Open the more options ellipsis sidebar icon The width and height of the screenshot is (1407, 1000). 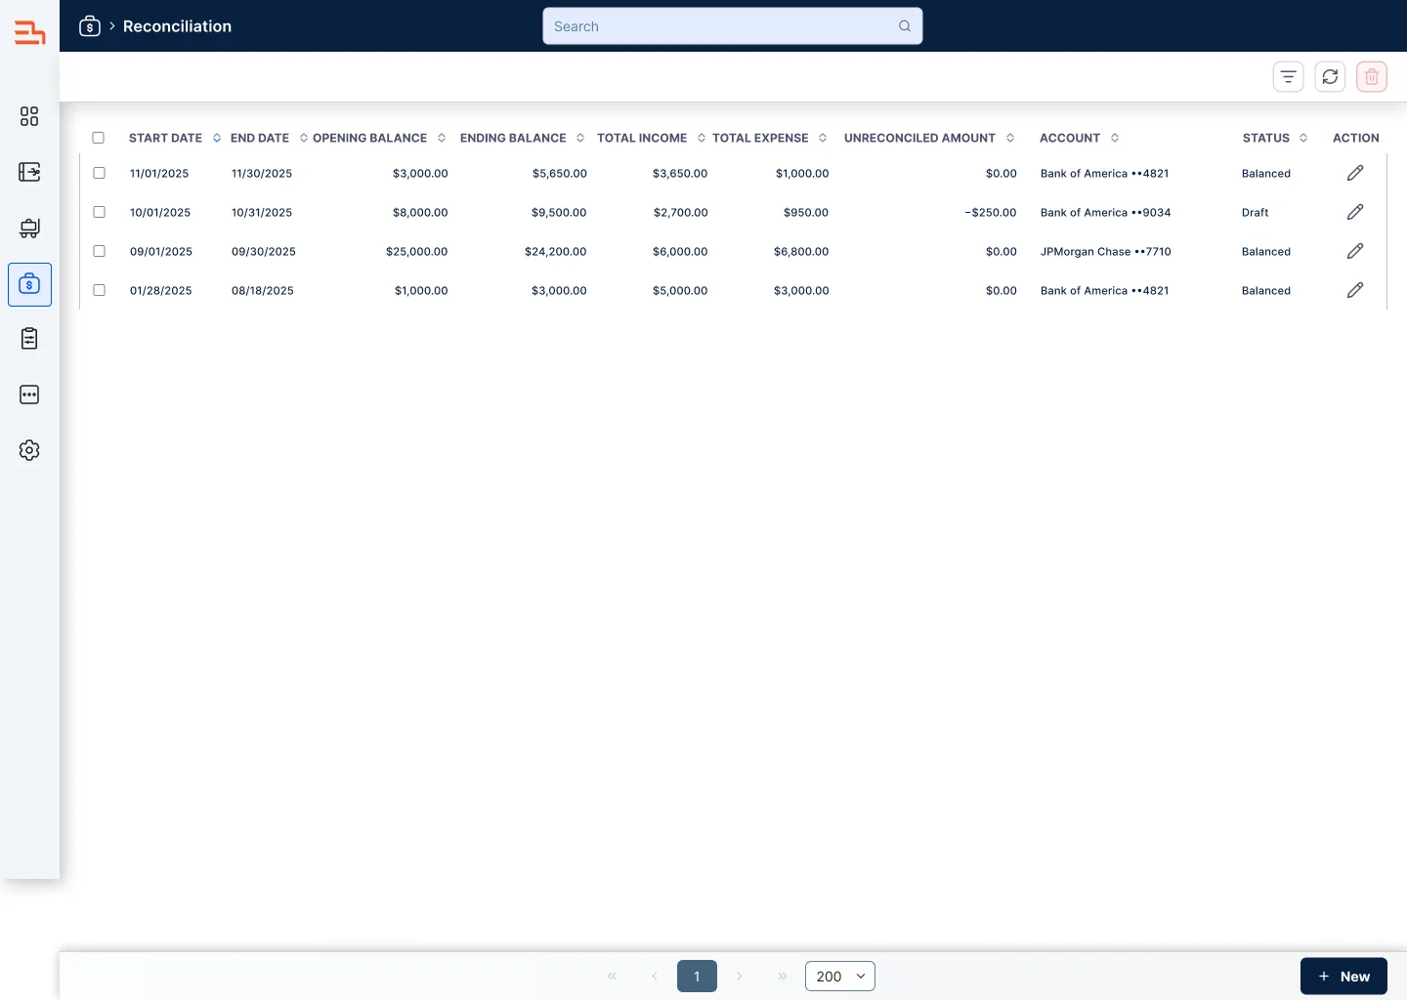click(x=29, y=395)
